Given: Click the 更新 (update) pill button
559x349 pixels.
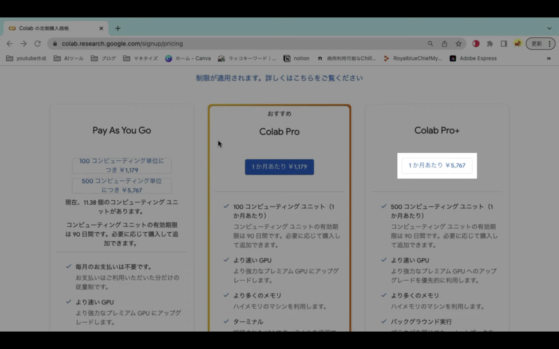Looking at the screenshot, I should click(536, 44).
